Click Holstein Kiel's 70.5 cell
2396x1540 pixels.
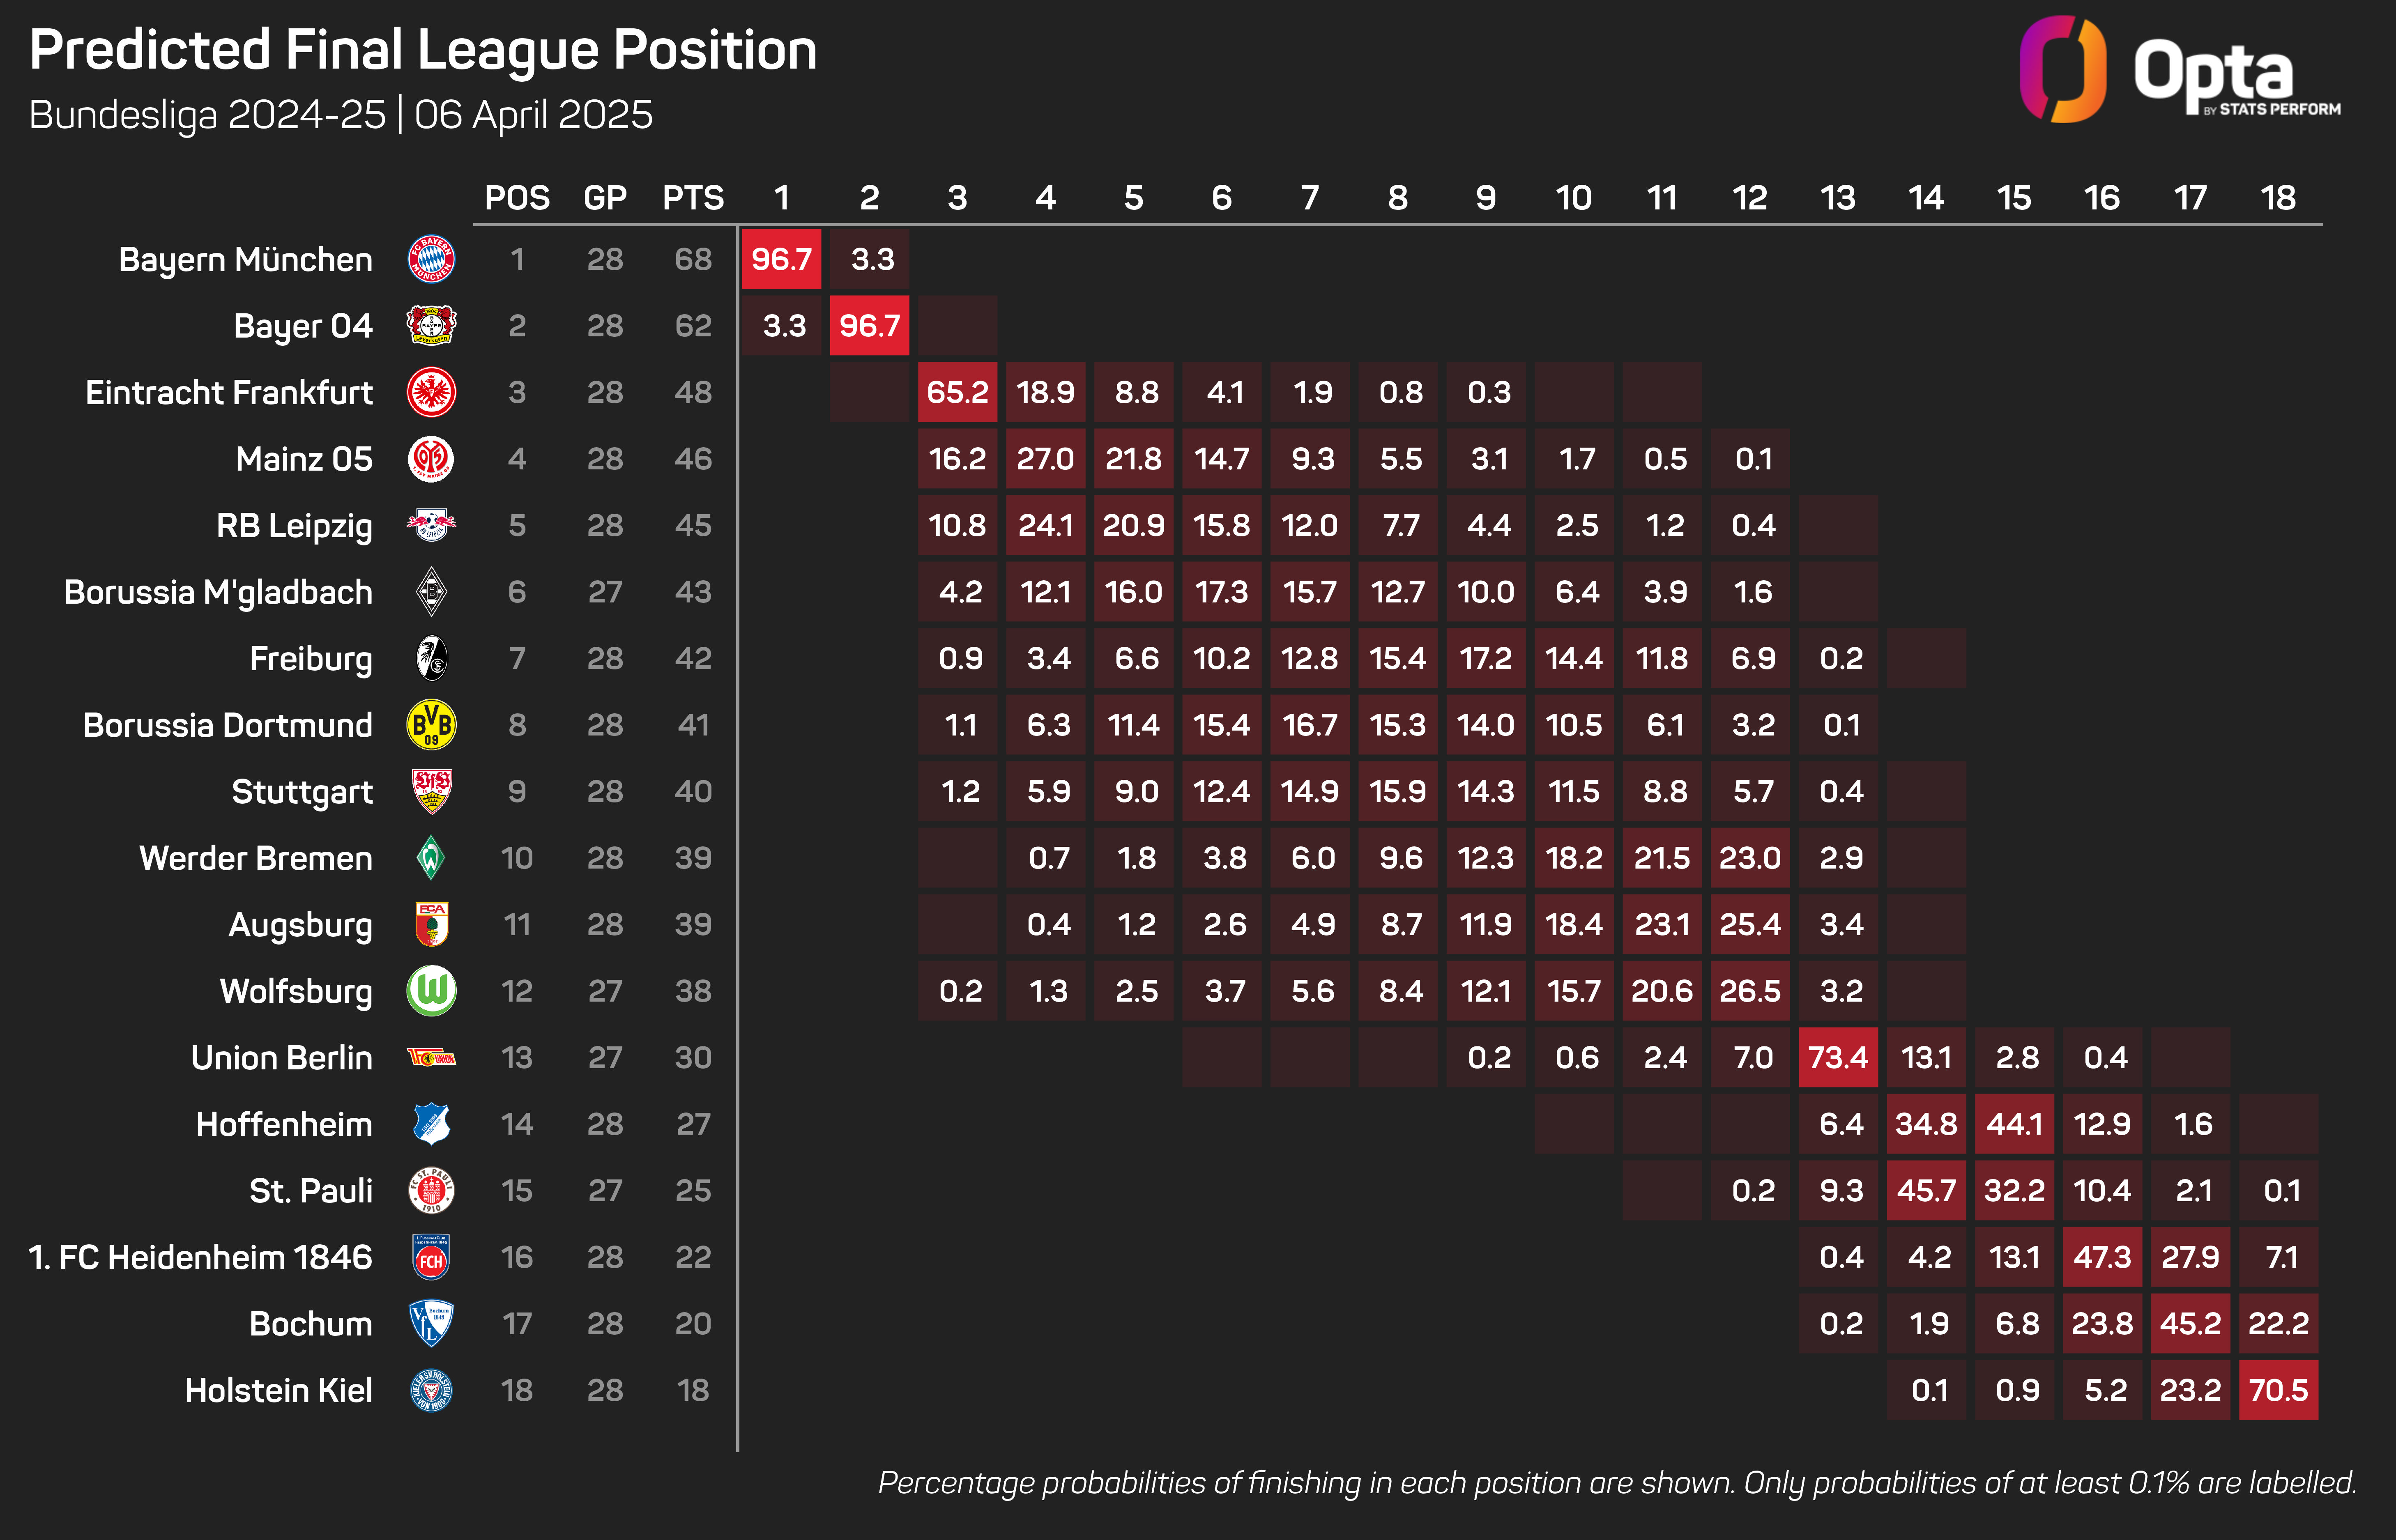click(x=2278, y=1390)
